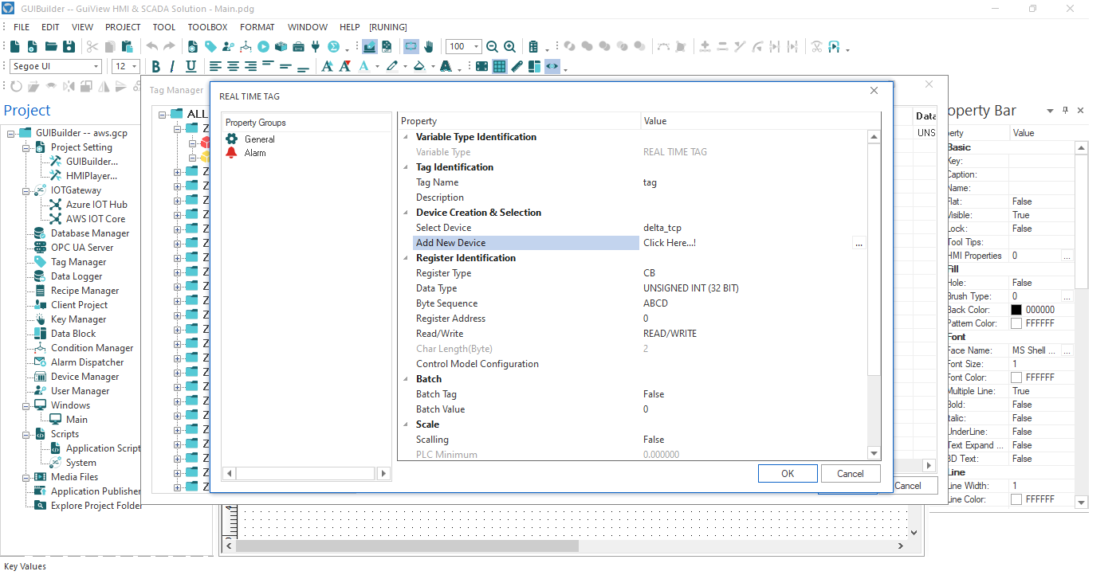
Task: Click the zoom in magnifier icon
Action: (509, 46)
